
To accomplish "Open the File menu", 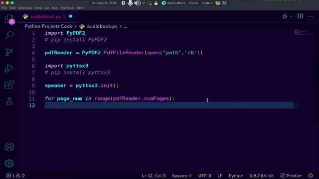I will (x=4, y=8).
